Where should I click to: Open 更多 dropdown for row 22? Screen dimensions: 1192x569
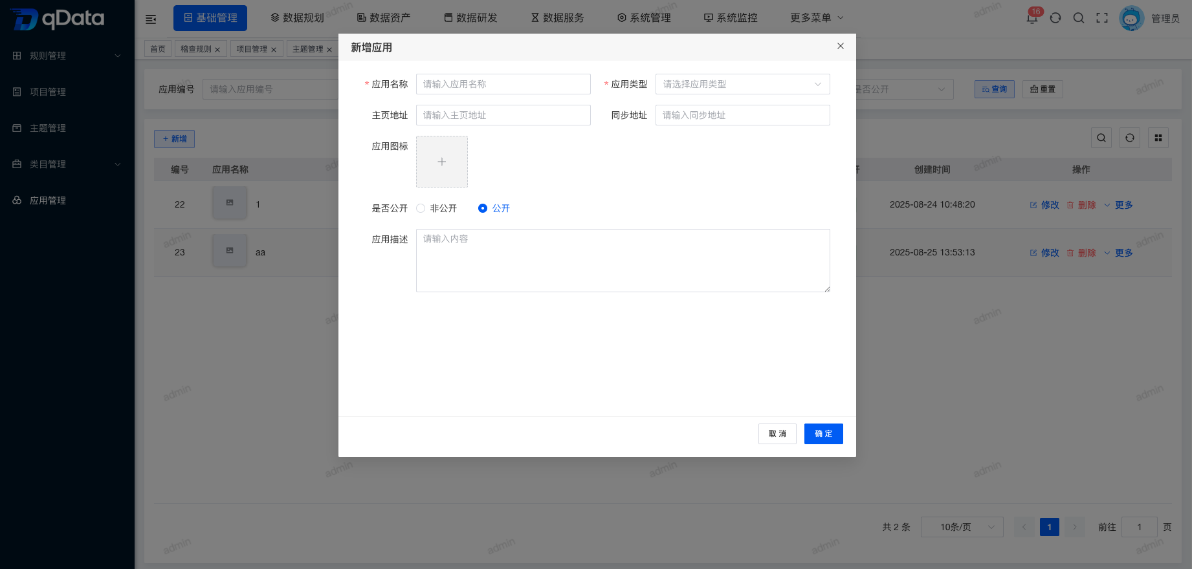pos(1119,205)
